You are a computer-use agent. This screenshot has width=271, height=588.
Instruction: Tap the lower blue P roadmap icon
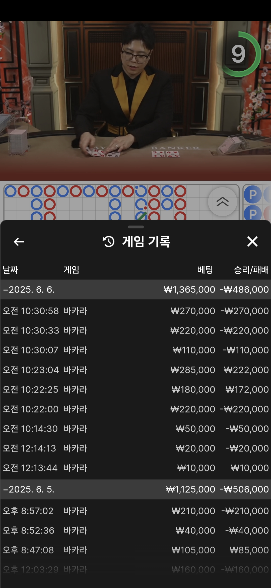(253, 214)
